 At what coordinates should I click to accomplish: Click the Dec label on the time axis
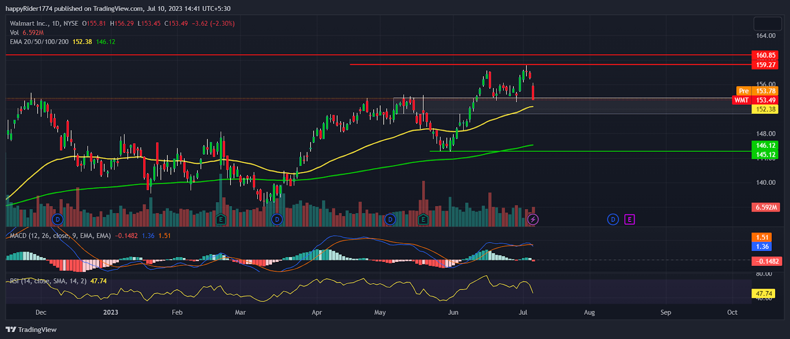pyautogui.click(x=41, y=312)
